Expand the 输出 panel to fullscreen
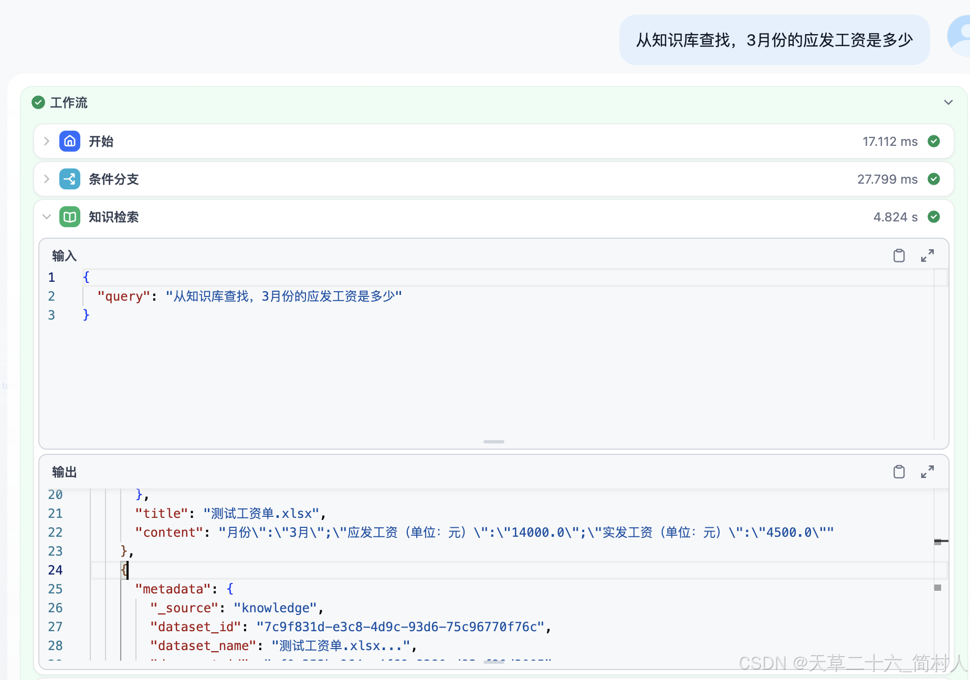970x680 pixels. [927, 472]
